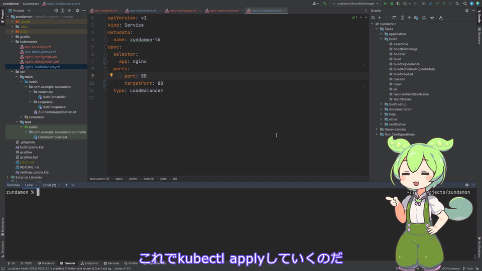
Task: Toggle the Project side tool window stripe
Action: pos(3,16)
